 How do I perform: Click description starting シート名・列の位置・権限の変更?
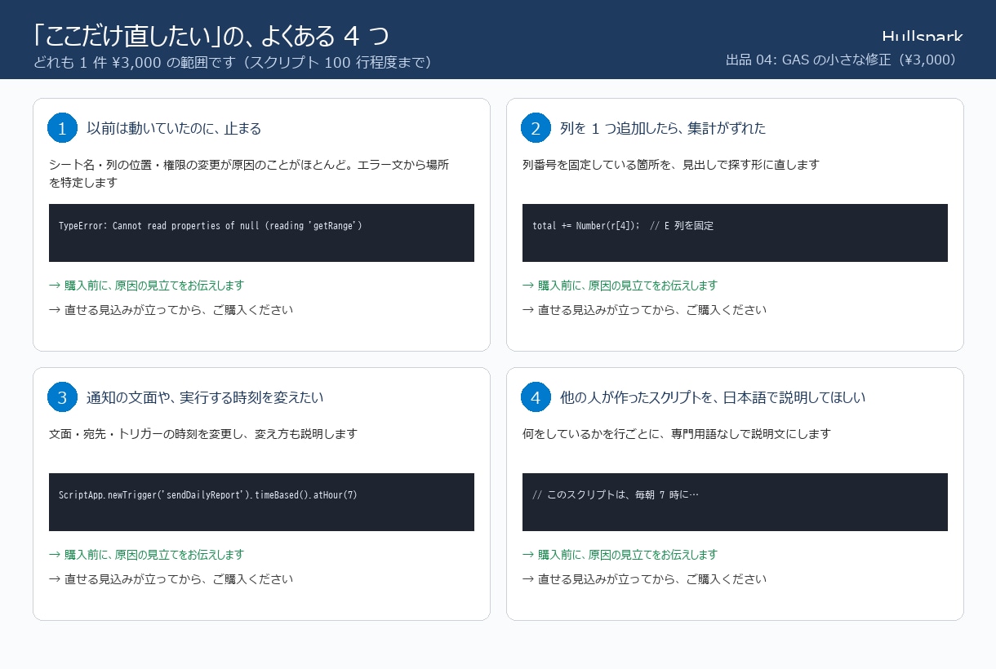[249, 173]
